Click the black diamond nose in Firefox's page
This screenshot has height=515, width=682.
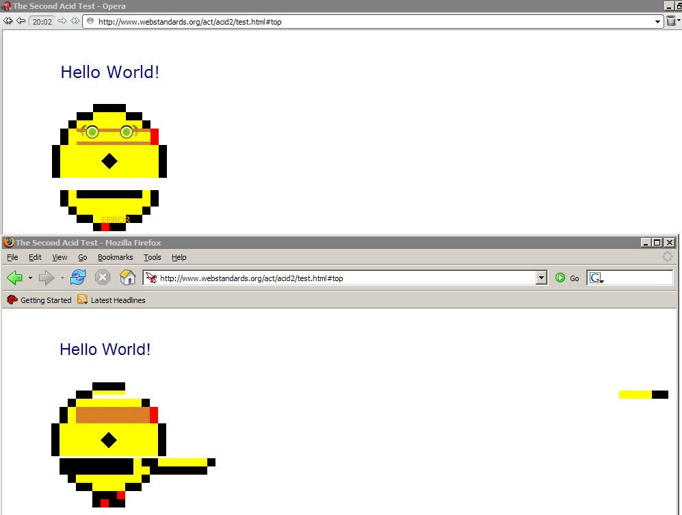(x=109, y=440)
